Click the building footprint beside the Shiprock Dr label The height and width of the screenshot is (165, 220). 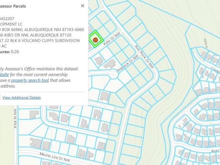[109, 65]
